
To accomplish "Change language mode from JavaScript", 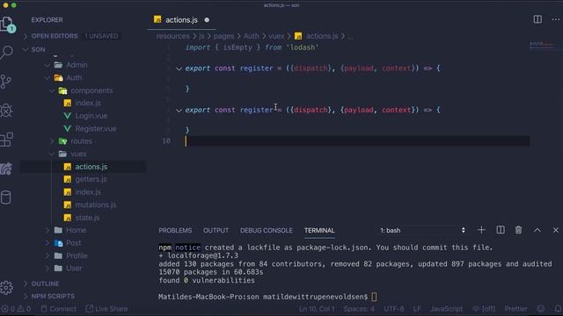I will click(x=446, y=308).
